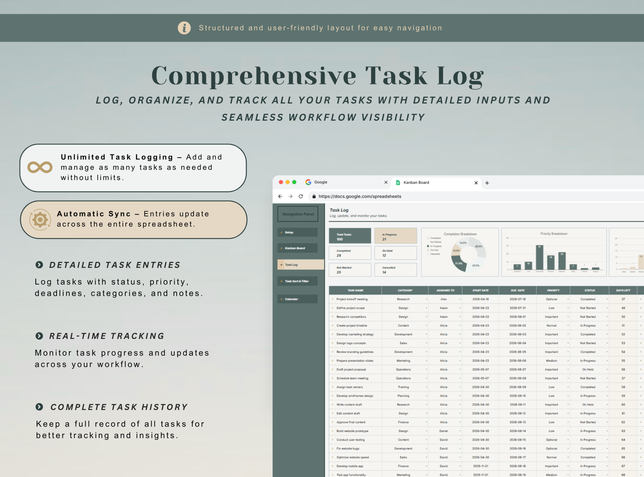The width and height of the screenshot is (644, 477).
Task: Click the TASK NAME column header
Action: click(x=355, y=290)
